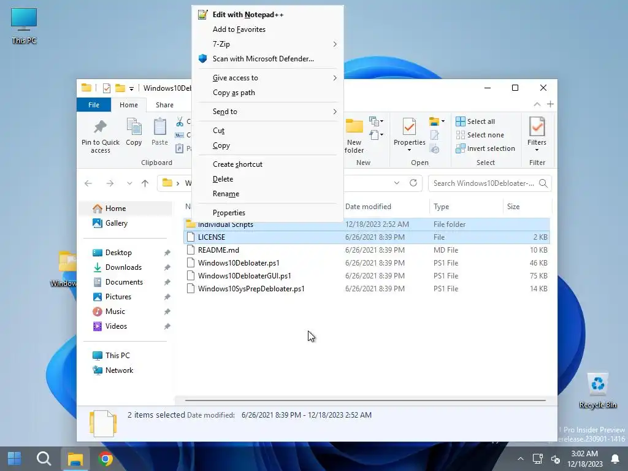Click the Windows Start button
Screen dimensions: 628x471
pos(15,459)
